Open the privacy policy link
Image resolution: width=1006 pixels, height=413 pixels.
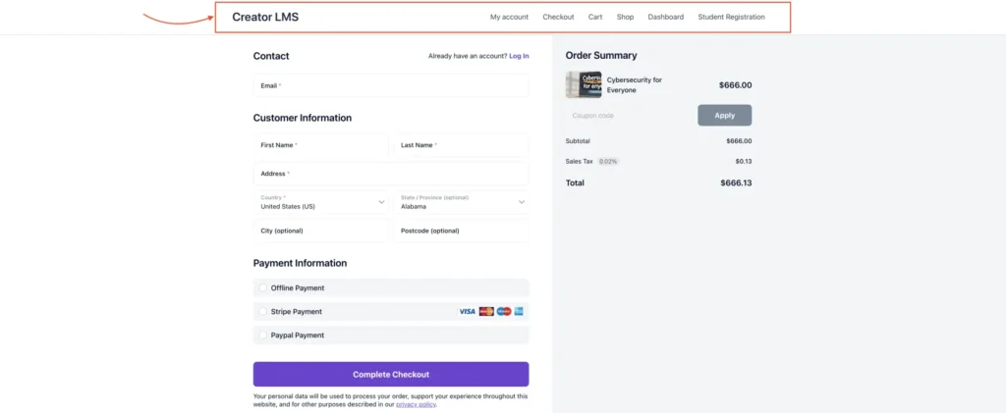click(416, 404)
